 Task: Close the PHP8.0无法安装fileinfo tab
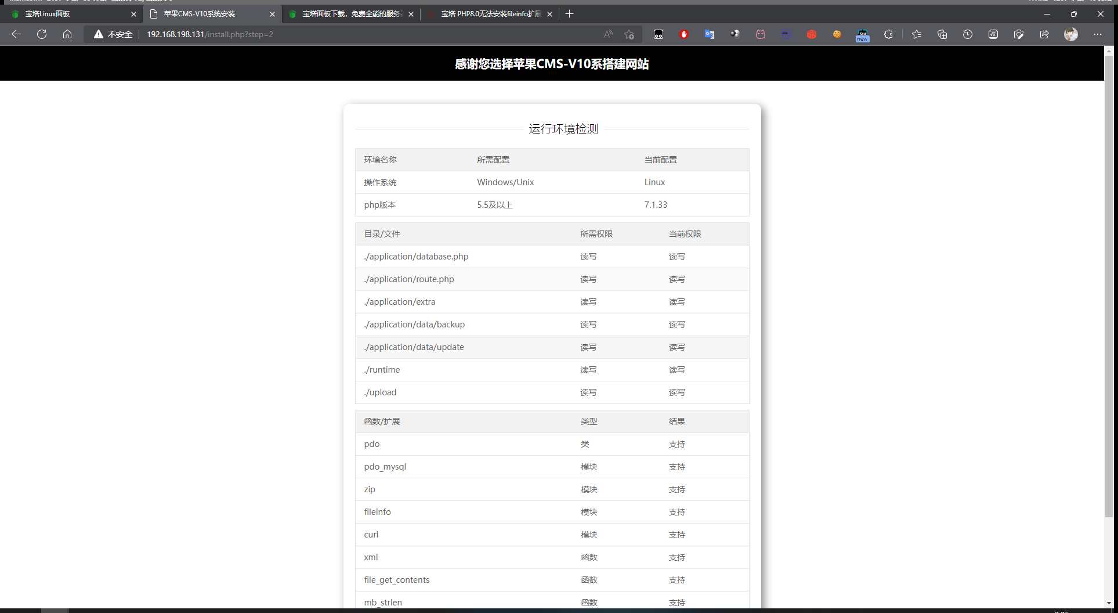pos(550,14)
